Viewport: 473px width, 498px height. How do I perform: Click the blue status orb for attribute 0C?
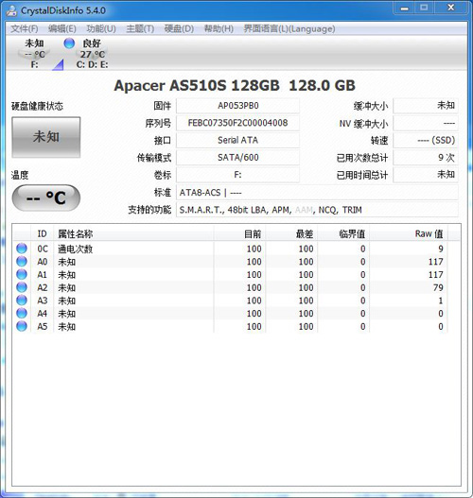22,249
